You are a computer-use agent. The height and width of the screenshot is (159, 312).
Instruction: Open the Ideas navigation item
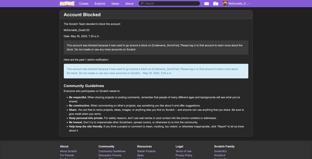coord(115,3)
